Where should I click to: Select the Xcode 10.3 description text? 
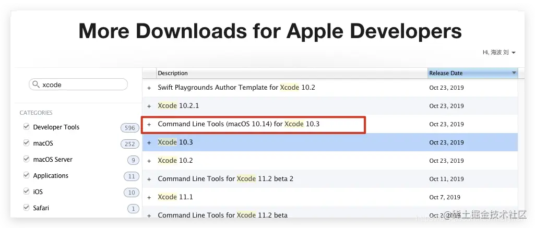click(x=175, y=142)
